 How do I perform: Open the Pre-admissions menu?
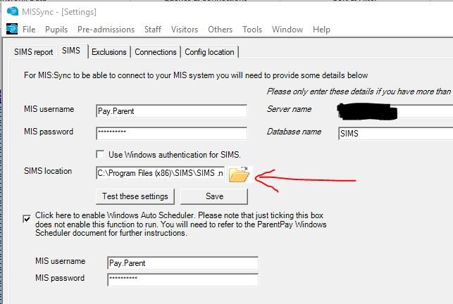pyautogui.click(x=106, y=30)
